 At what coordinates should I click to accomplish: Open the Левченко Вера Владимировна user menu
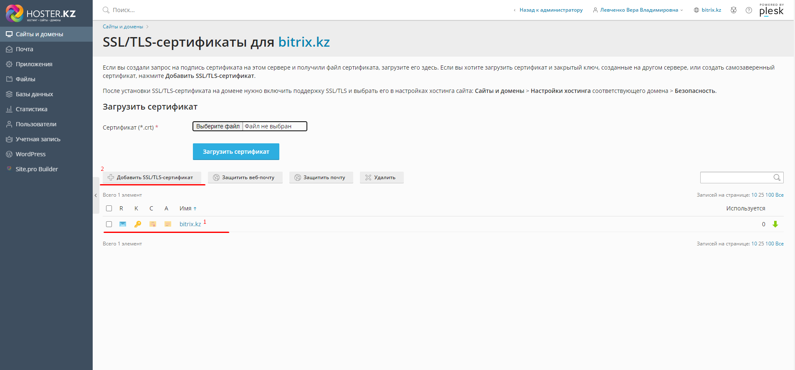(x=638, y=10)
